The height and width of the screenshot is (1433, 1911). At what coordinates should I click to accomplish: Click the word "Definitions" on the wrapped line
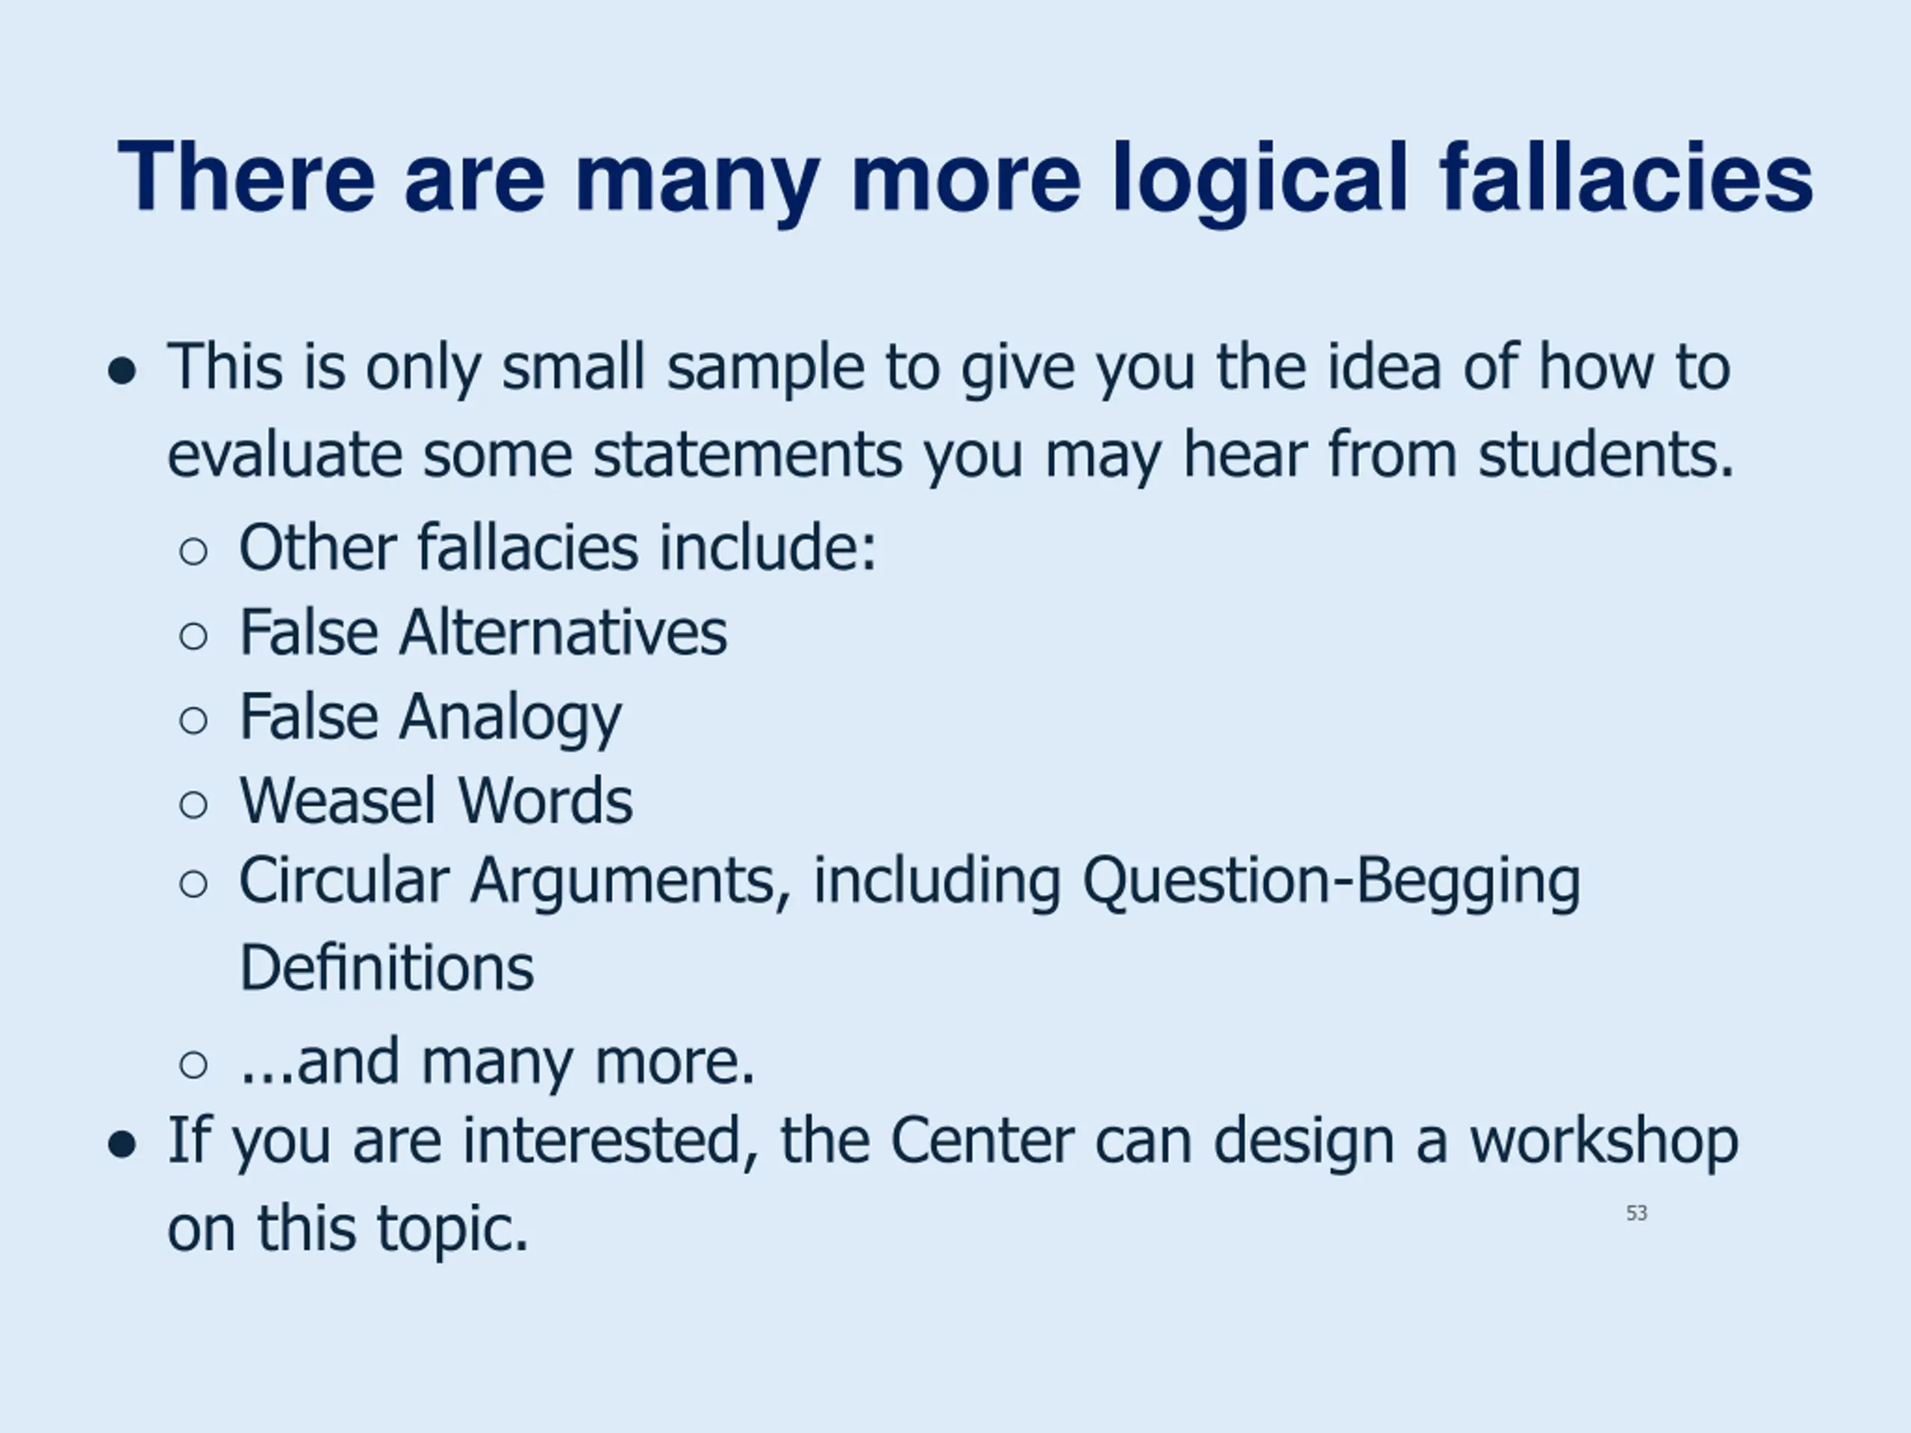[386, 967]
